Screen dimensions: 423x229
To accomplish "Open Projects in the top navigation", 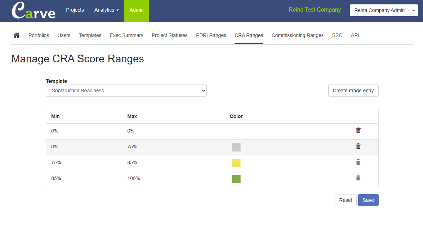I will pyautogui.click(x=75, y=10).
